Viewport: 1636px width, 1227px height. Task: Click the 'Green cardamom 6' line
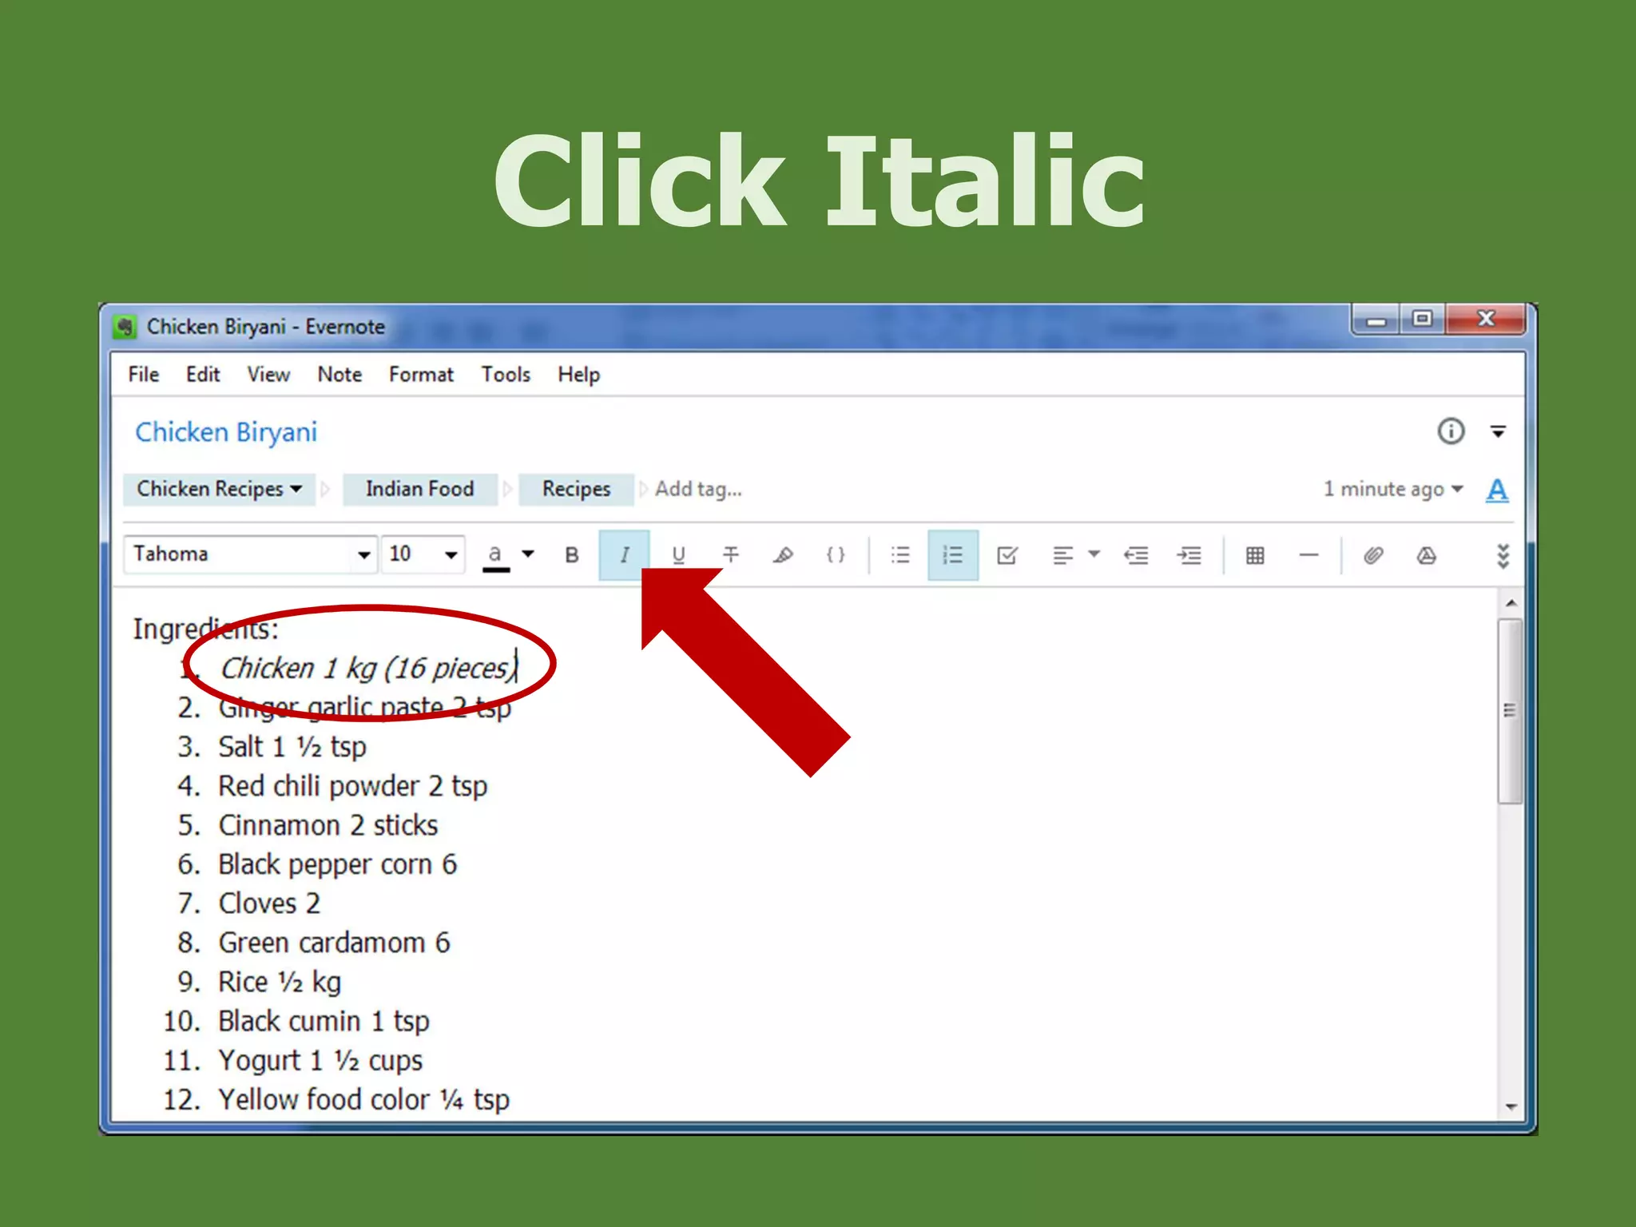pos(334,943)
